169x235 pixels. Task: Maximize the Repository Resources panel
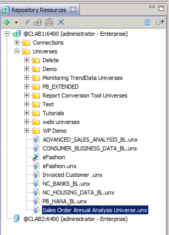161,8
